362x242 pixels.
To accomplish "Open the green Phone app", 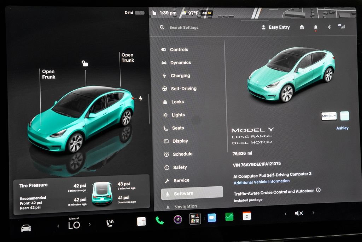I will 159,220.
